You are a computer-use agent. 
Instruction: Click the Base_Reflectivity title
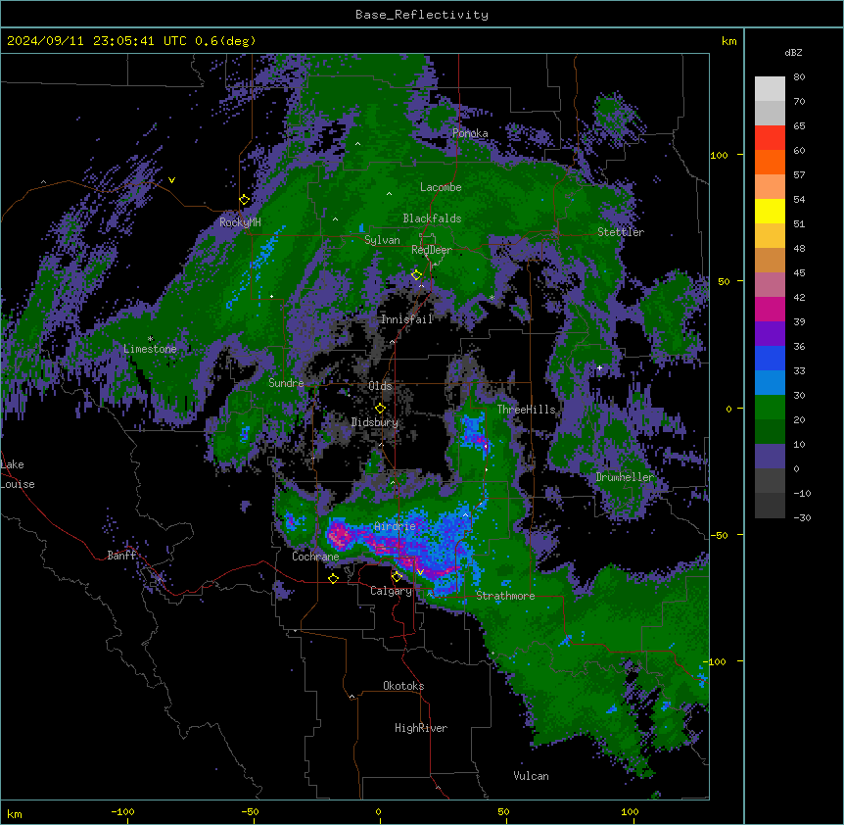pos(422,15)
